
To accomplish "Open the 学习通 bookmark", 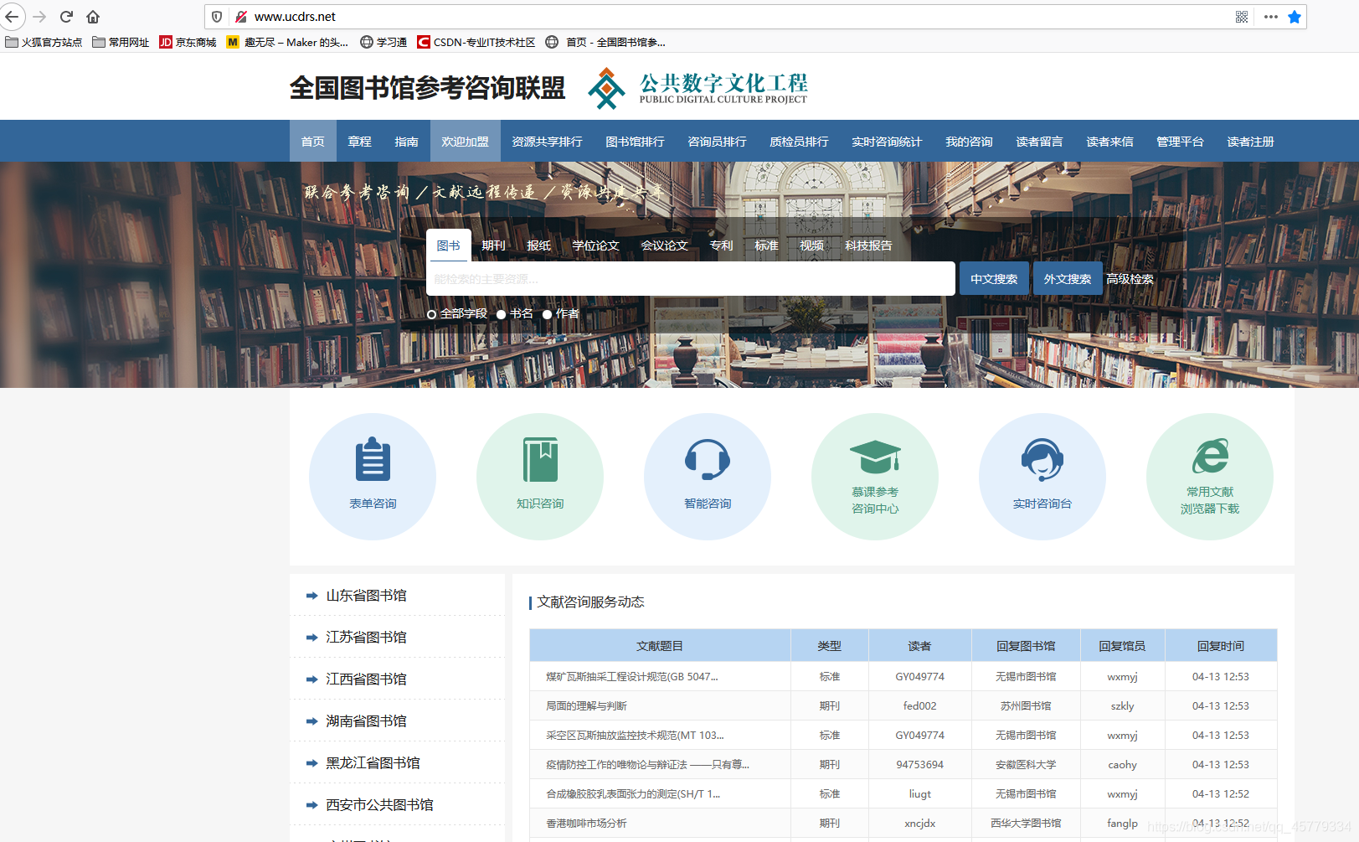I will pos(384,42).
